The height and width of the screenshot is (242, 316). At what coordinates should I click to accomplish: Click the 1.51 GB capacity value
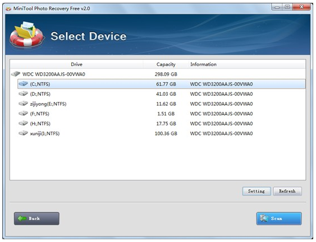(166, 114)
